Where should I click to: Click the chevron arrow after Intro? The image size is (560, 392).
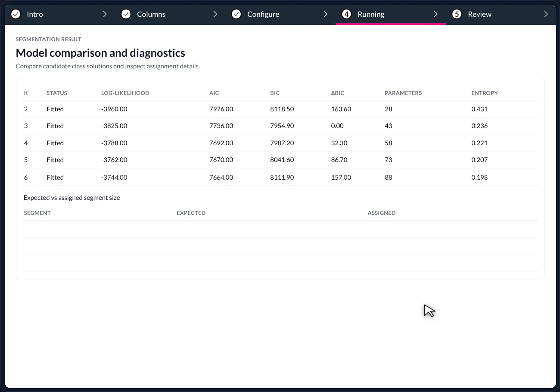105,14
